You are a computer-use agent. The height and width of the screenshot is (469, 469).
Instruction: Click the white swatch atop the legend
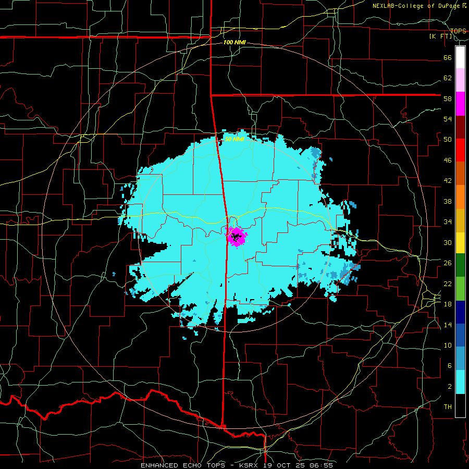460,57
